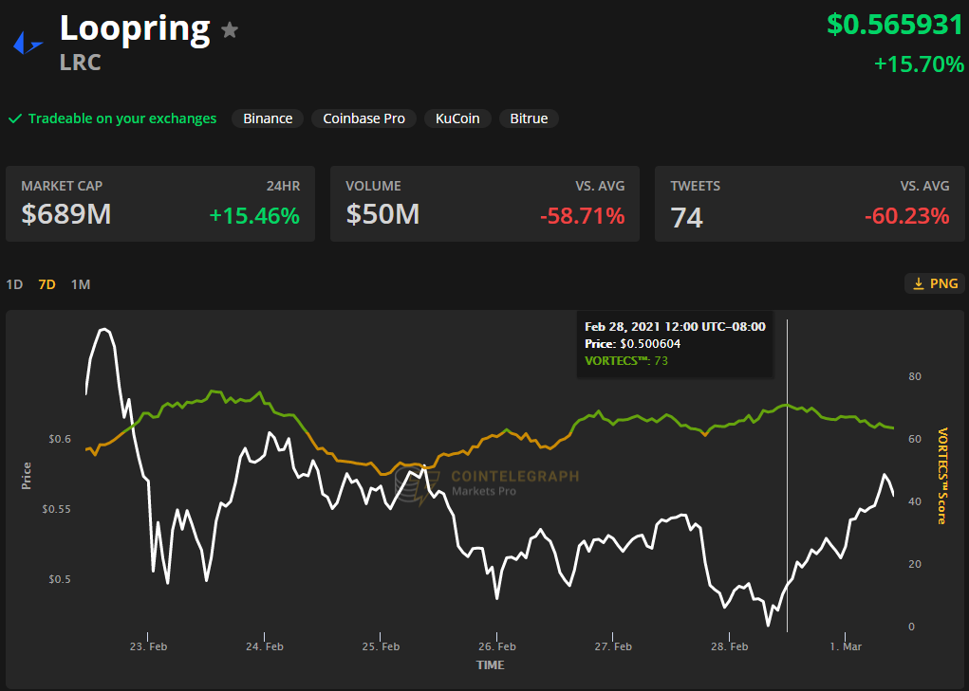
Task: Download chart via the PNG button
Action: [x=935, y=283]
